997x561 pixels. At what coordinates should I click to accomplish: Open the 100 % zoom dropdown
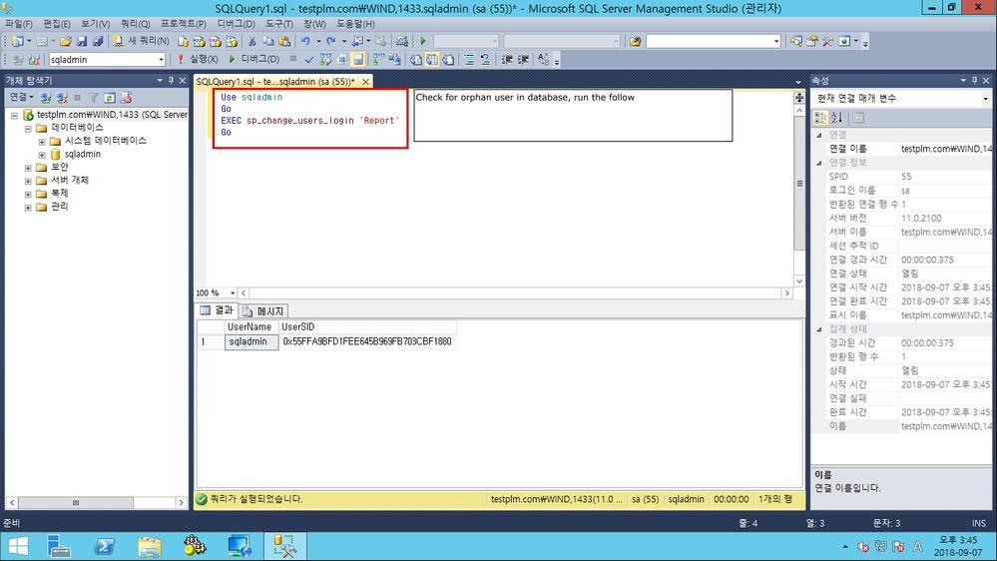pos(233,293)
